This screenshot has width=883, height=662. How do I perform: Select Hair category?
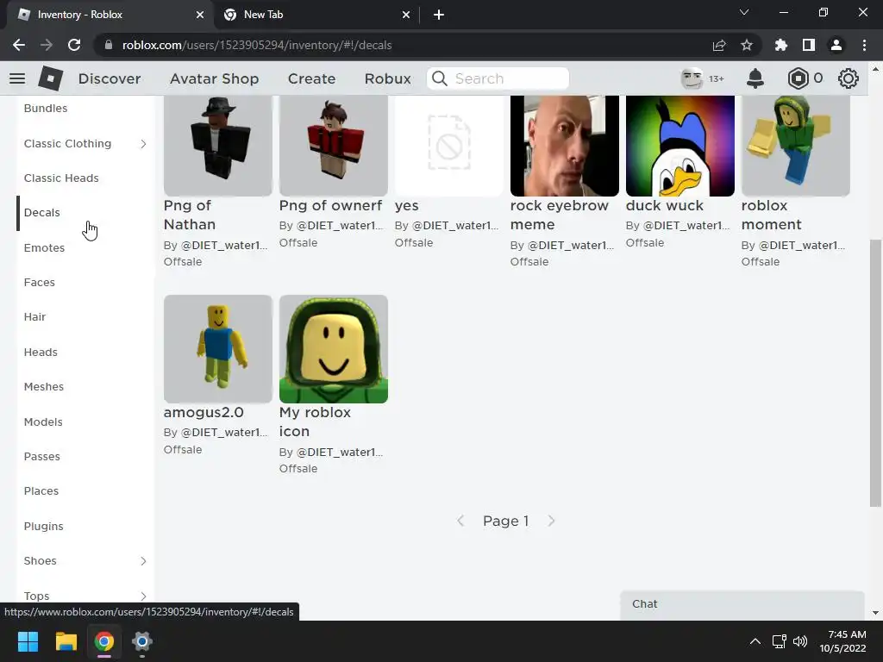(34, 317)
